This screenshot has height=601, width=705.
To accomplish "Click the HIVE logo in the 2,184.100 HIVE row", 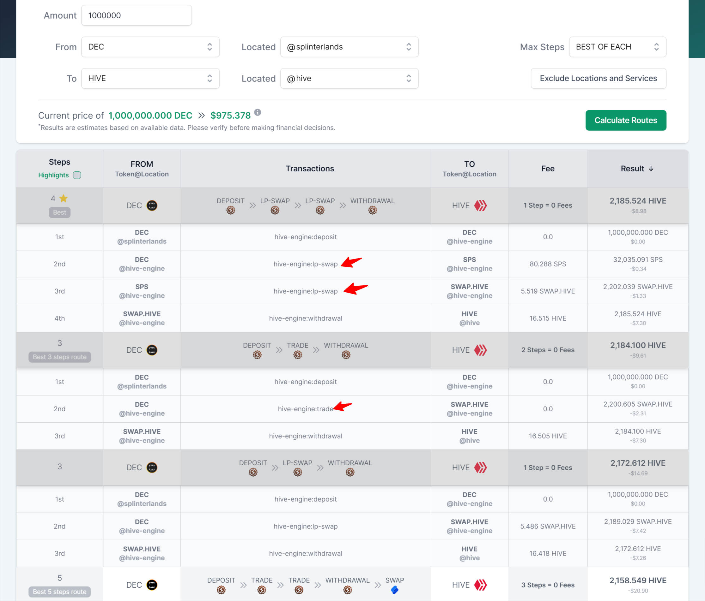I will pyautogui.click(x=480, y=350).
